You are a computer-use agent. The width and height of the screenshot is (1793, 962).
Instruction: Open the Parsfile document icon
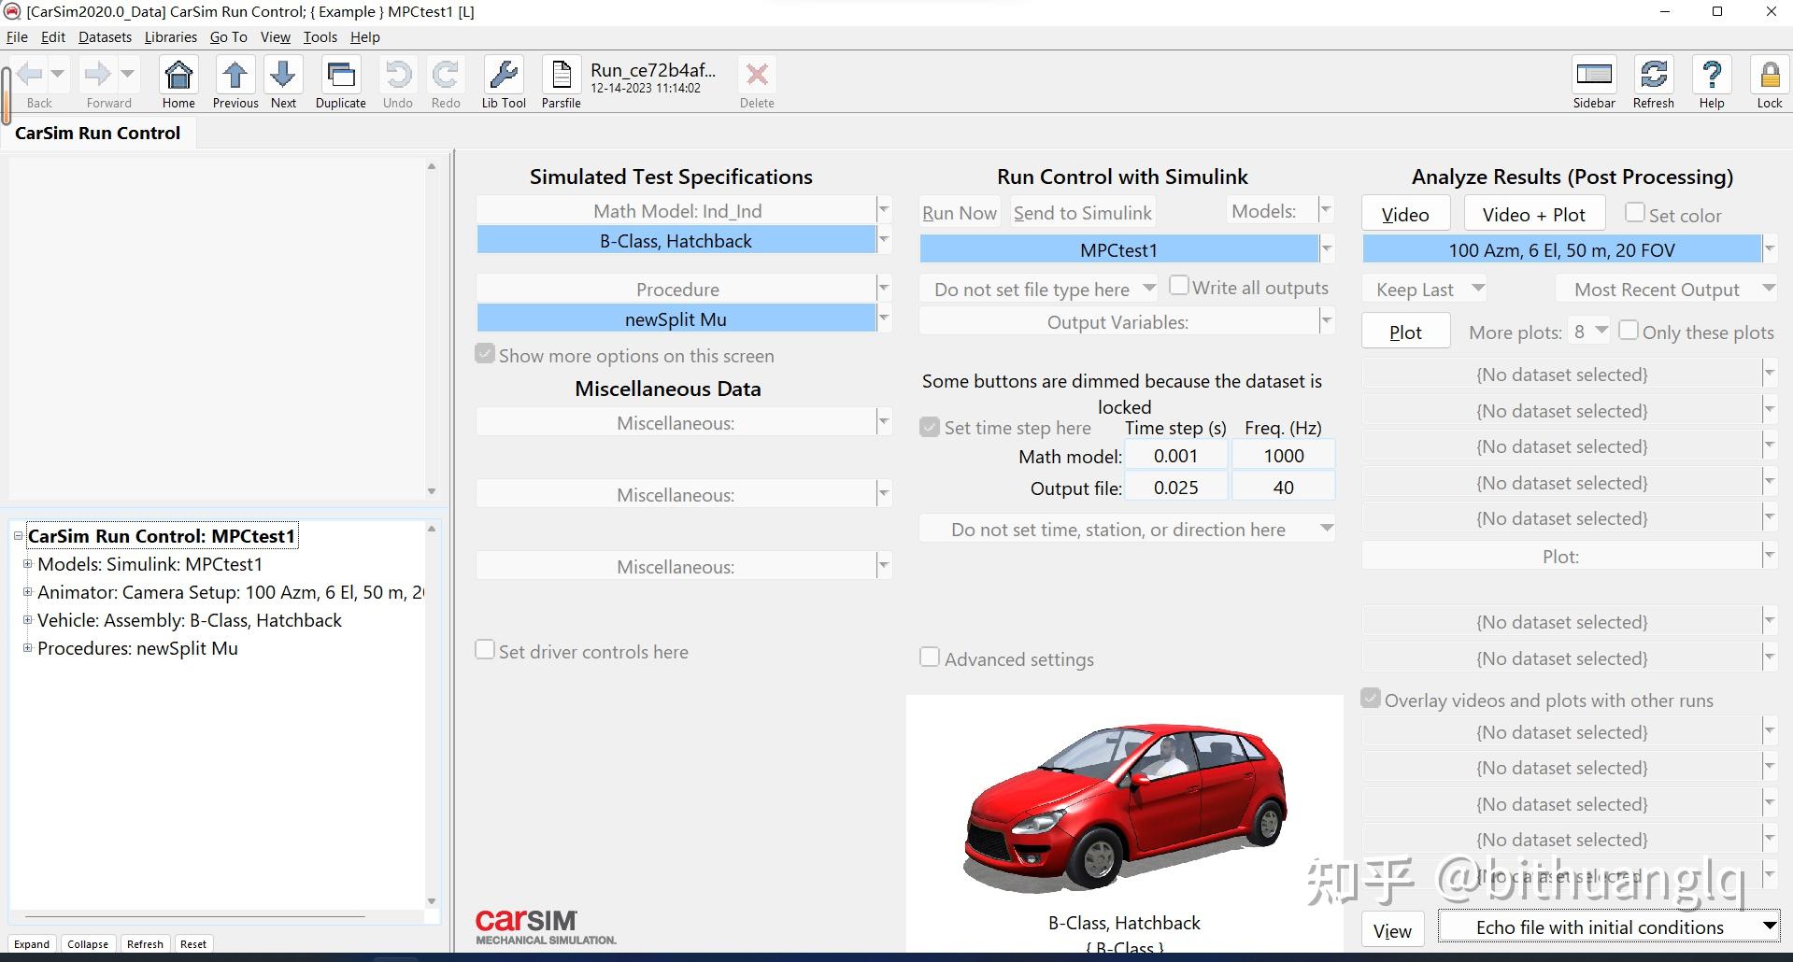561,76
